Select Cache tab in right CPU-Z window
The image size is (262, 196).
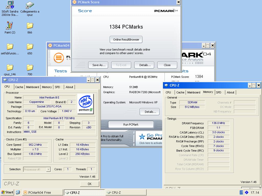[x=180, y=92]
